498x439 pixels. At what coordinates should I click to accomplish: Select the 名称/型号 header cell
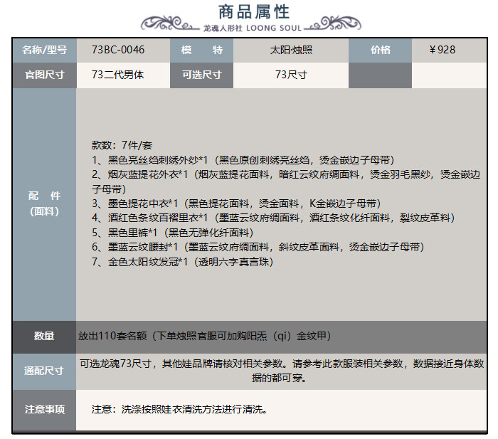point(44,50)
